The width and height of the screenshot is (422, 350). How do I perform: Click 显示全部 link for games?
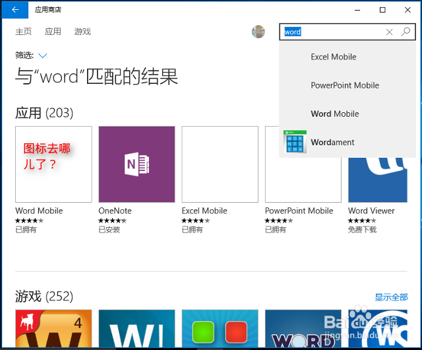[391, 297]
